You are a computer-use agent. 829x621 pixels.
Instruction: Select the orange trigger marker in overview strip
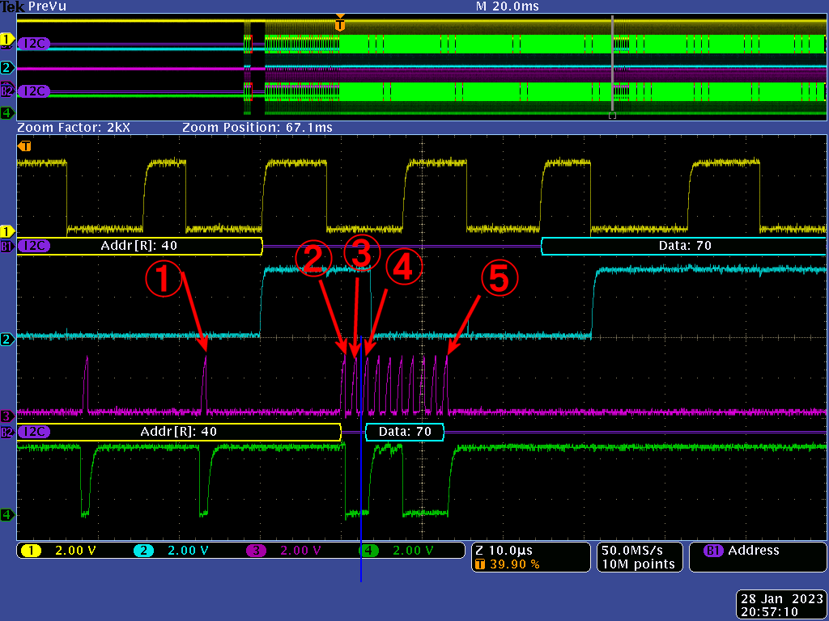click(x=341, y=23)
